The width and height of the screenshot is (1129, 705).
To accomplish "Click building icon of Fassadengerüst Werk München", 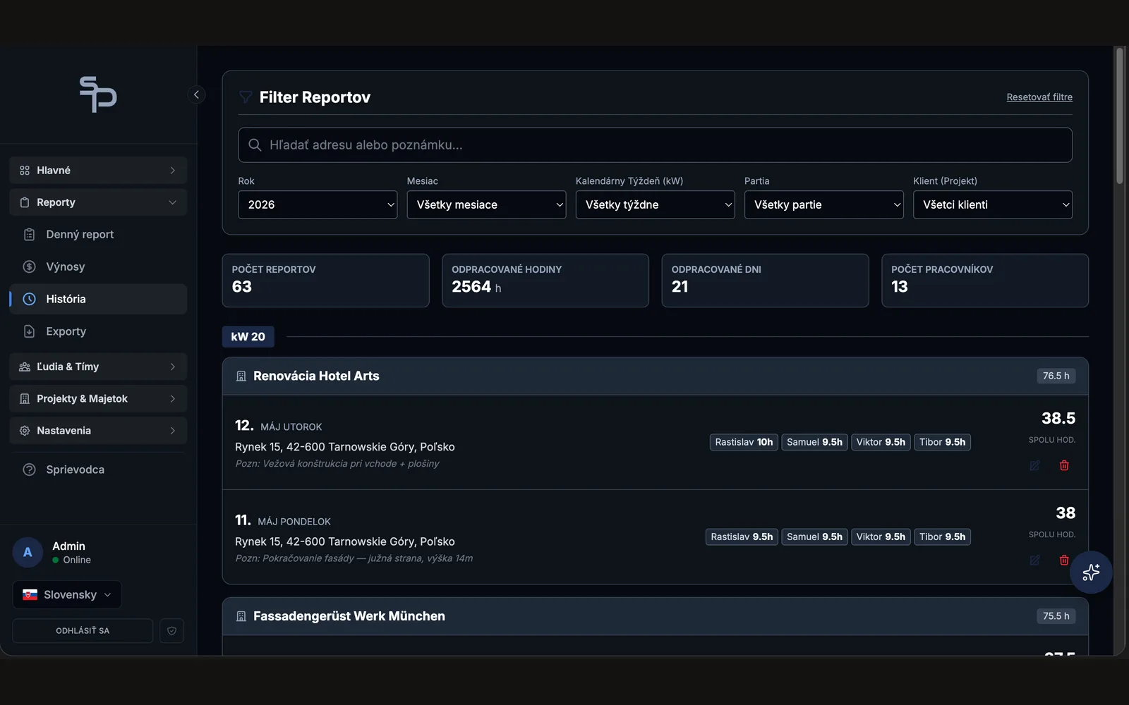I will (x=241, y=616).
